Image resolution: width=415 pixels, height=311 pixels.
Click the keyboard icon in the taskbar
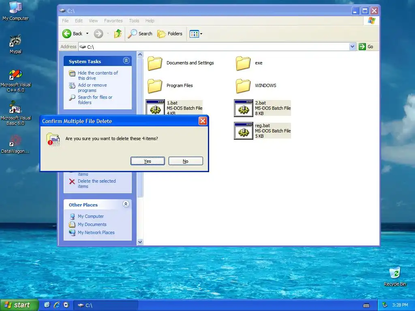point(366,305)
